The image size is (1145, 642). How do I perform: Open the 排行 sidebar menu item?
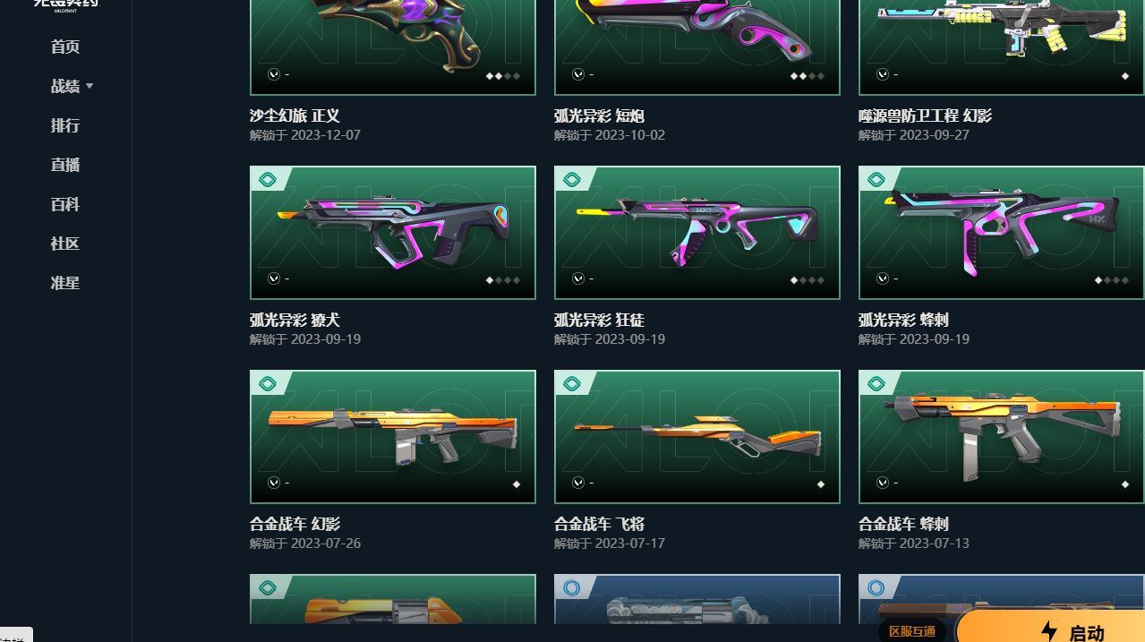(x=65, y=125)
